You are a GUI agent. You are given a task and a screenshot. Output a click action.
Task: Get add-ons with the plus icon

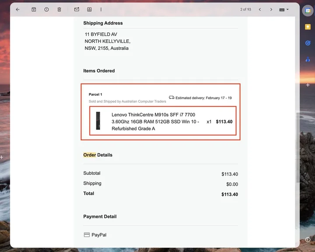click(x=308, y=85)
